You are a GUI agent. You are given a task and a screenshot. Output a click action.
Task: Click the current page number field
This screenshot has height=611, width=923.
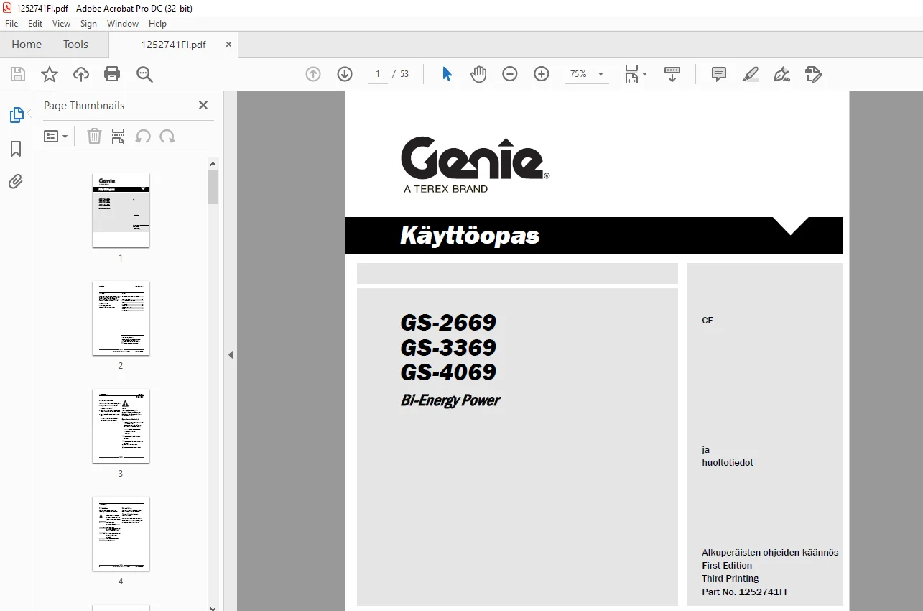click(378, 74)
